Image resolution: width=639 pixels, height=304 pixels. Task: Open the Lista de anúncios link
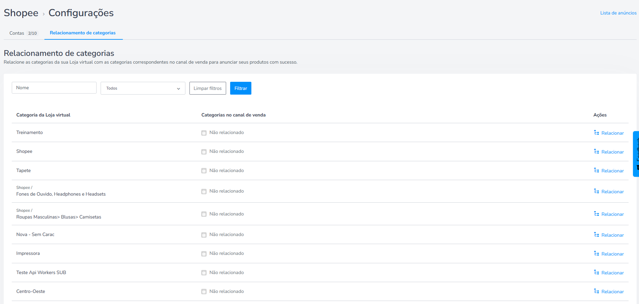click(x=618, y=13)
